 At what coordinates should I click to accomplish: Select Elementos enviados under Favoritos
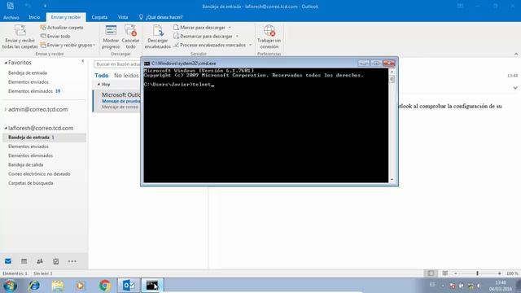[28, 81]
